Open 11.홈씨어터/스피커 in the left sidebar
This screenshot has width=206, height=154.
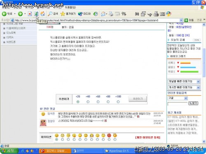point(16,28)
